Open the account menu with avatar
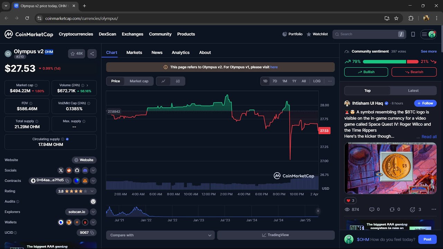 428,34
